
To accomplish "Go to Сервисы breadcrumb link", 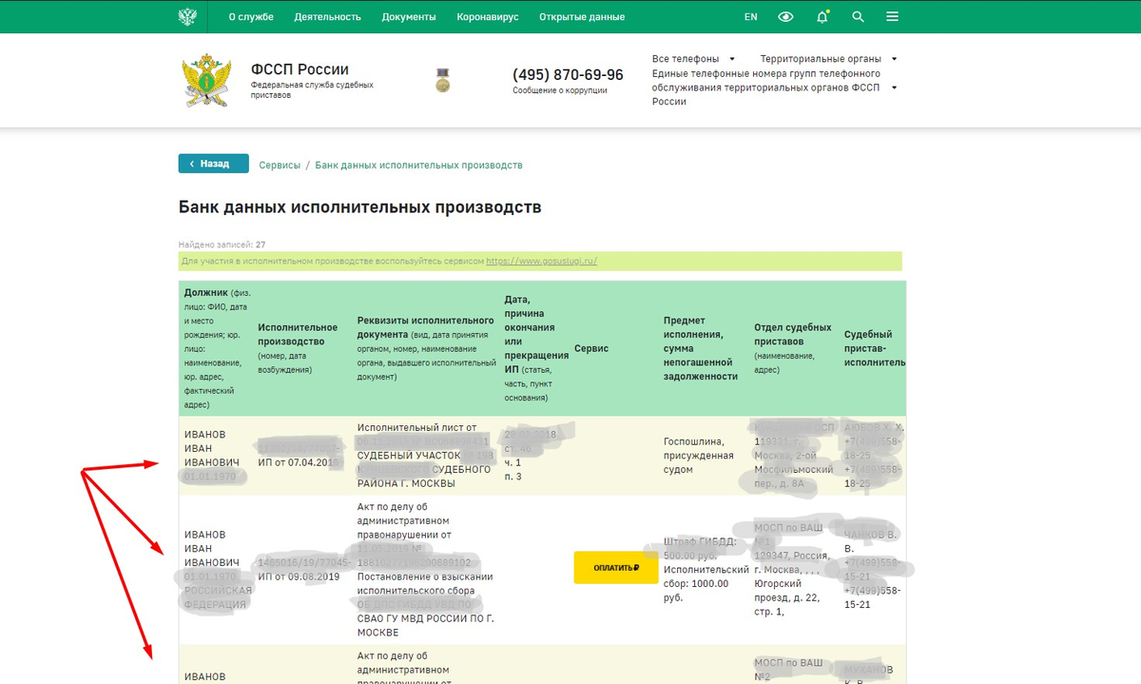I will click(280, 165).
